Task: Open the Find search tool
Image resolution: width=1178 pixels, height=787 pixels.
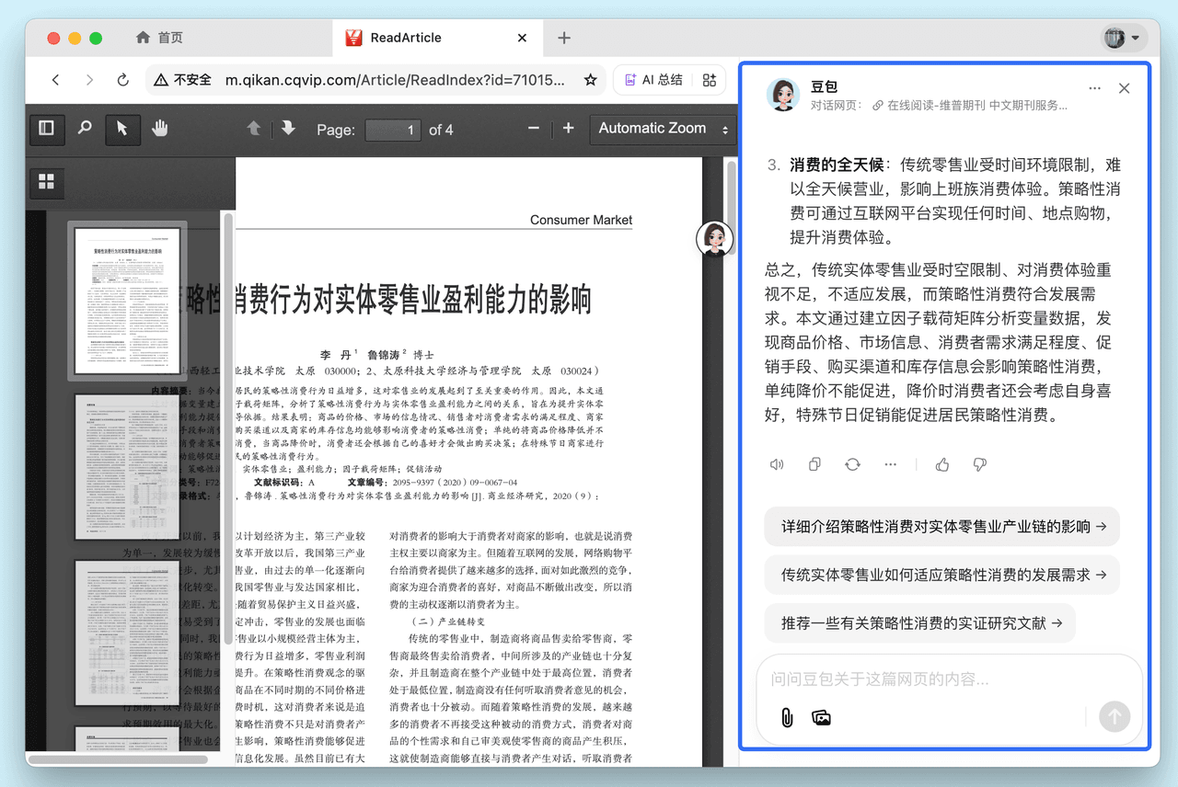Action: tap(86, 129)
